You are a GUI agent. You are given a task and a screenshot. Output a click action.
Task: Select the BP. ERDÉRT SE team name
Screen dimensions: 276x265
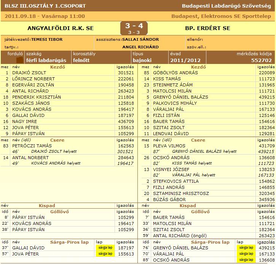[208, 28]
